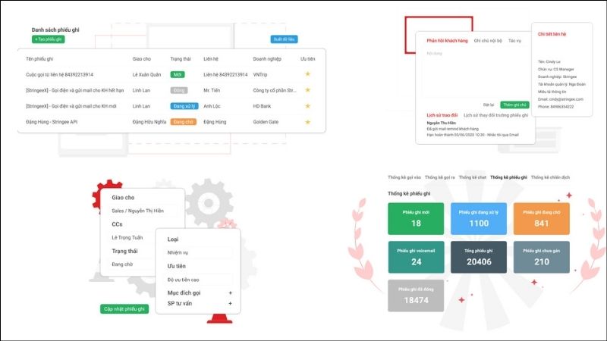Click the green 'Mới' status badge
This screenshot has height=341, width=607.
[x=178, y=74]
